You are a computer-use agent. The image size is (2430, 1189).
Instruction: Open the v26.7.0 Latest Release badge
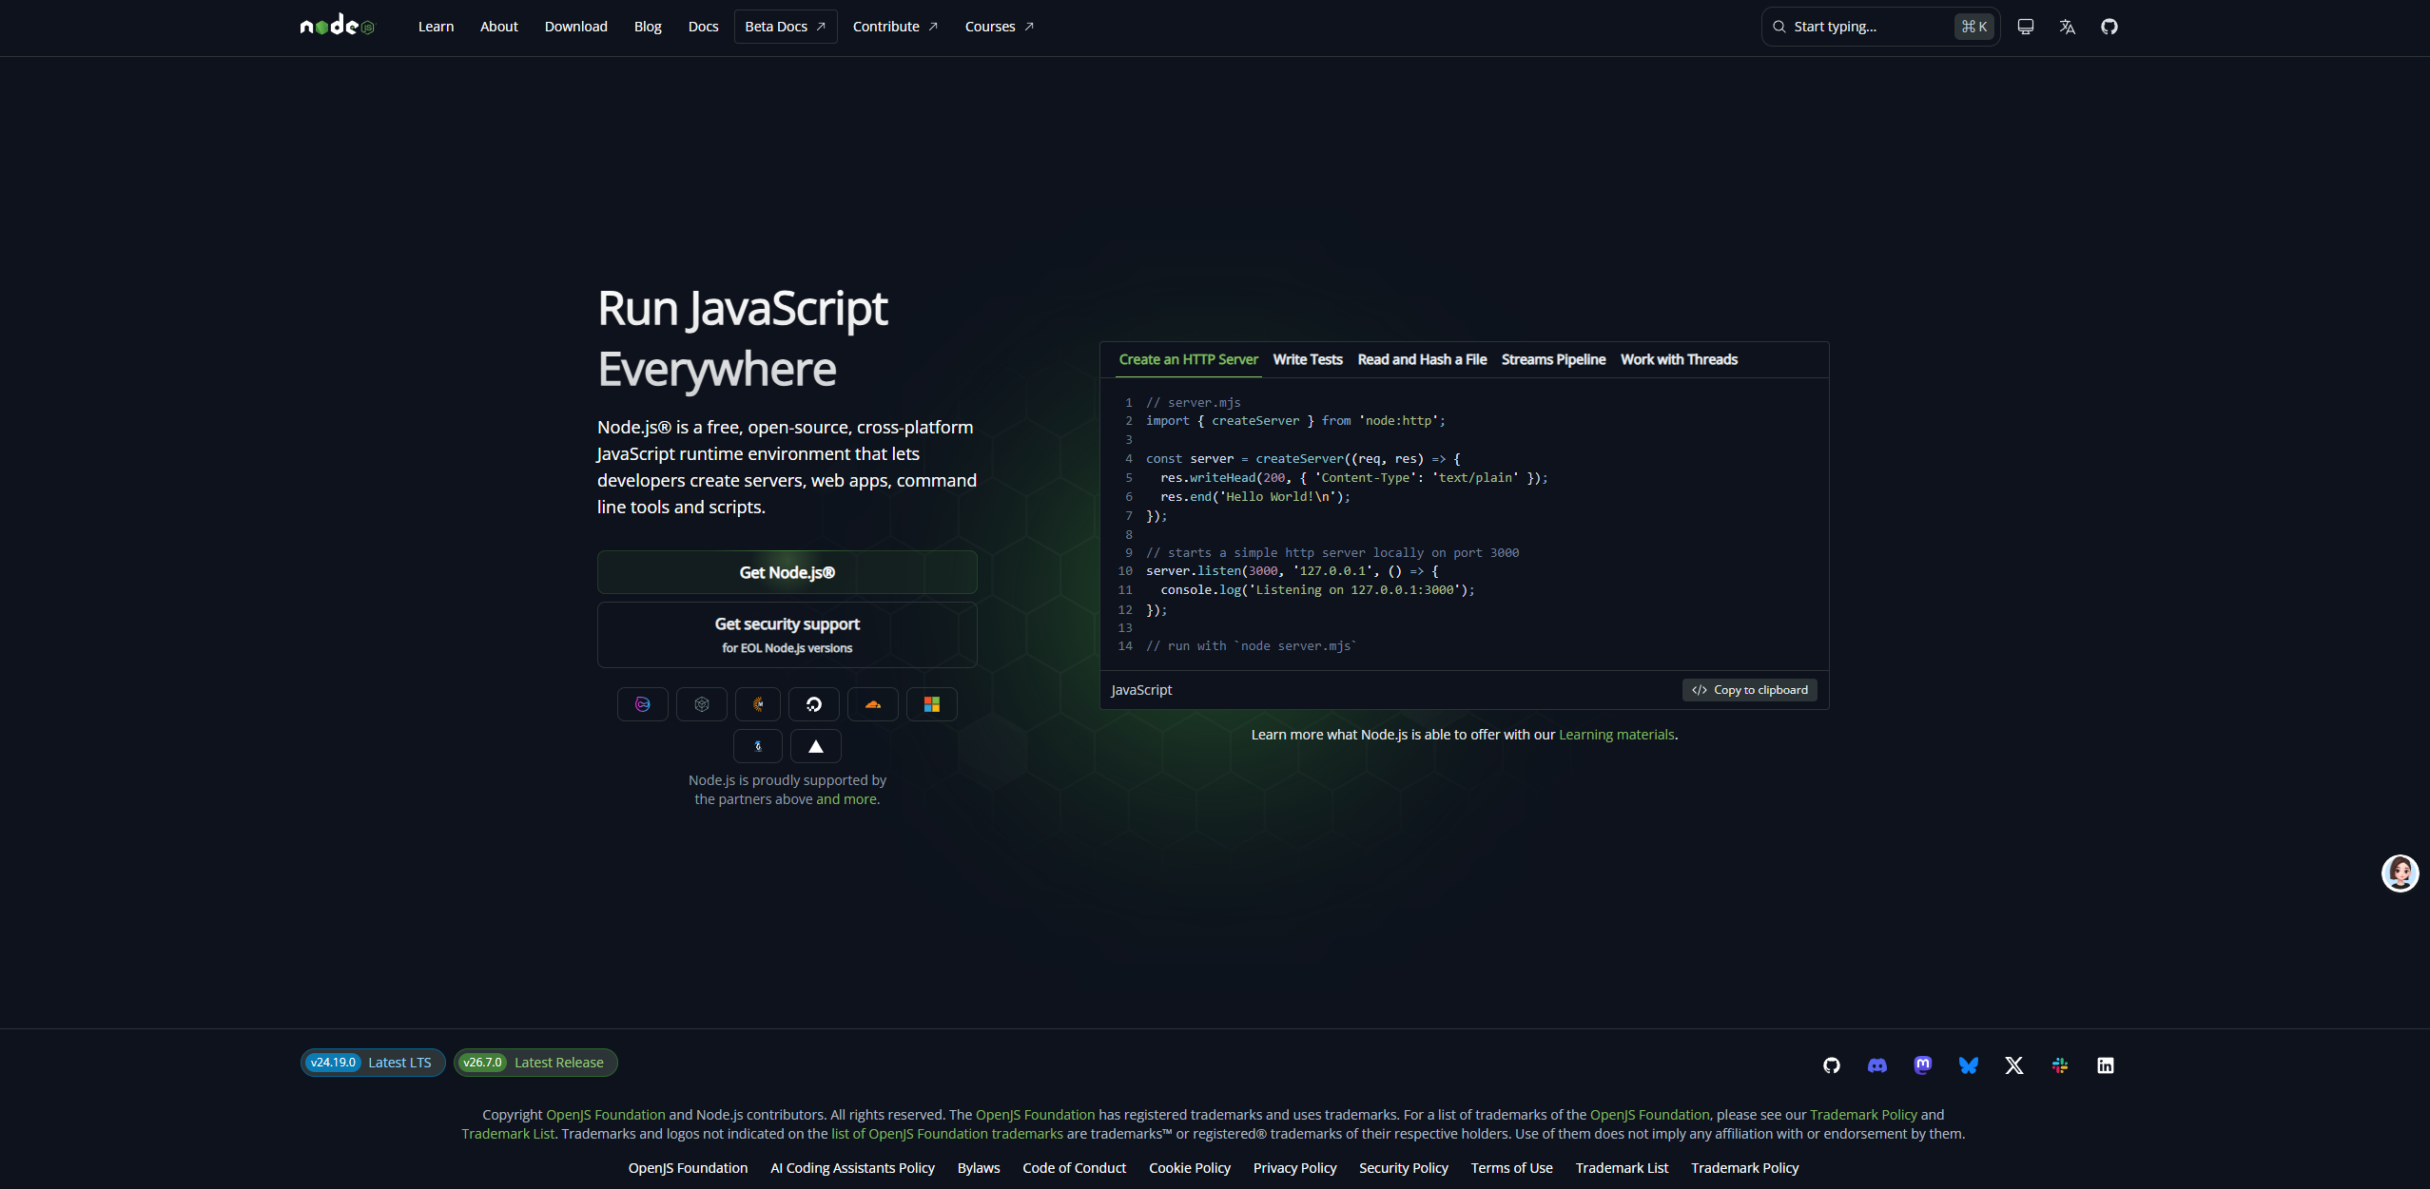coord(535,1063)
